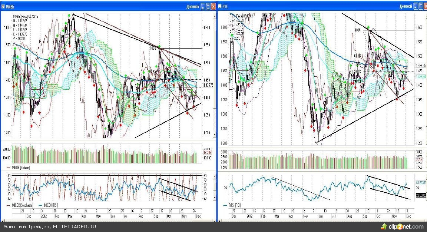
Task: Click the red 16 203 volume value label
Action: pyautogui.click(x=207, y=152)
